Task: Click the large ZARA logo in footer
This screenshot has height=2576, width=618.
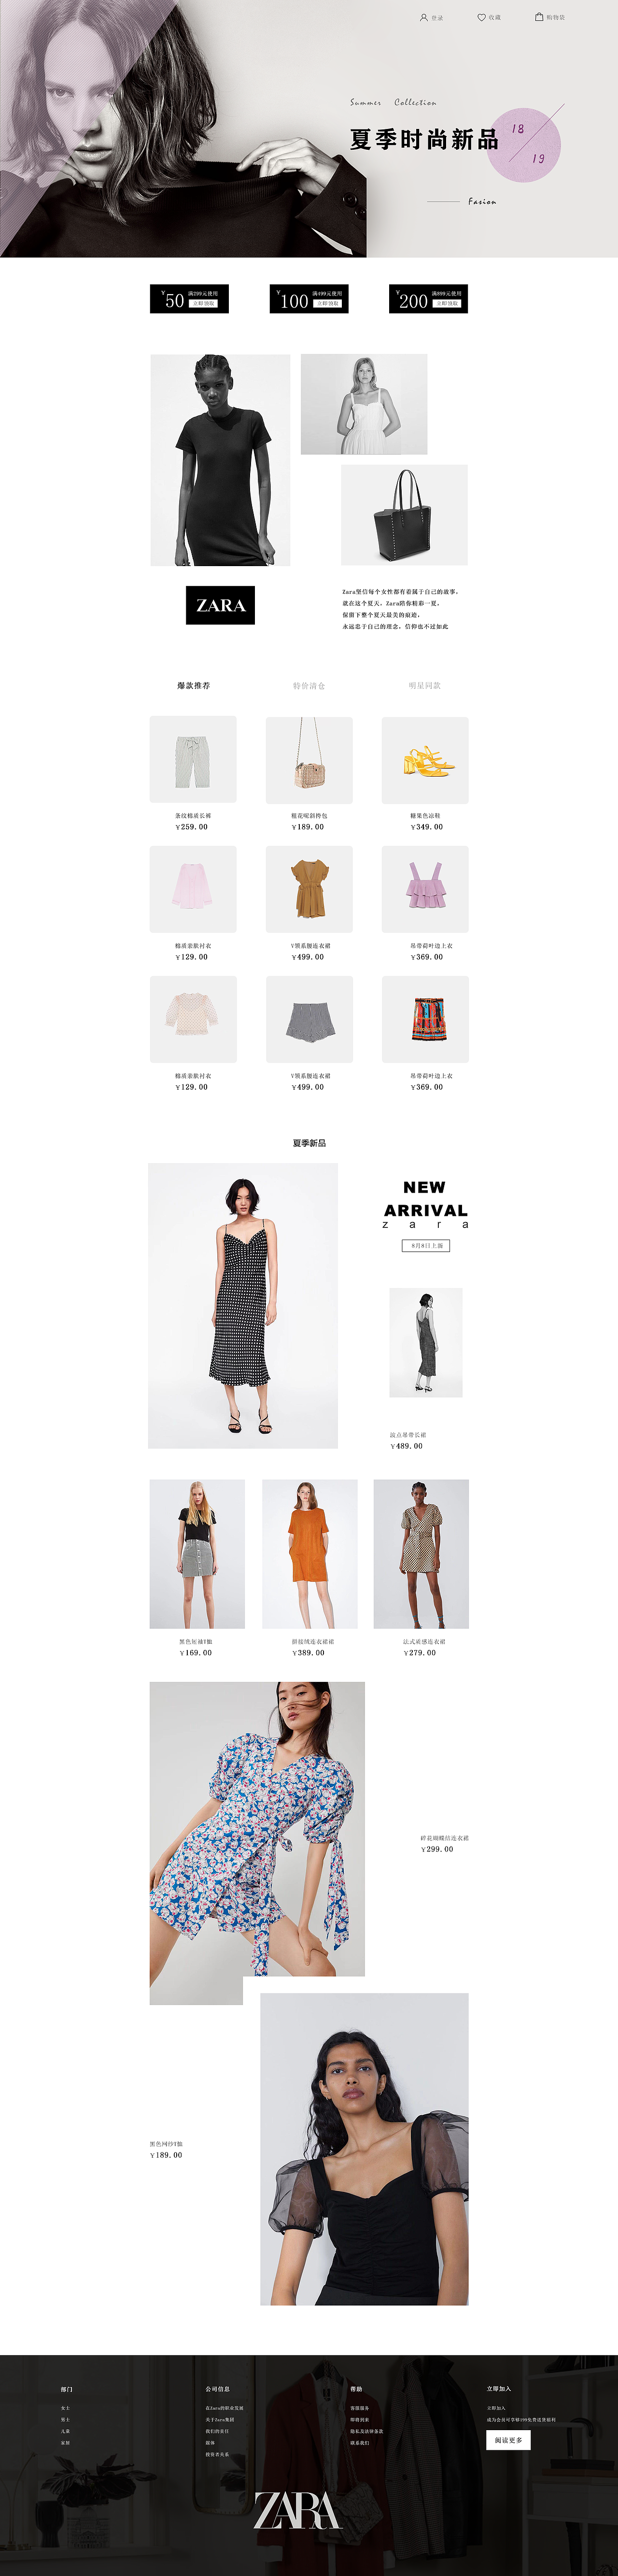Action: coord(298,2510)
